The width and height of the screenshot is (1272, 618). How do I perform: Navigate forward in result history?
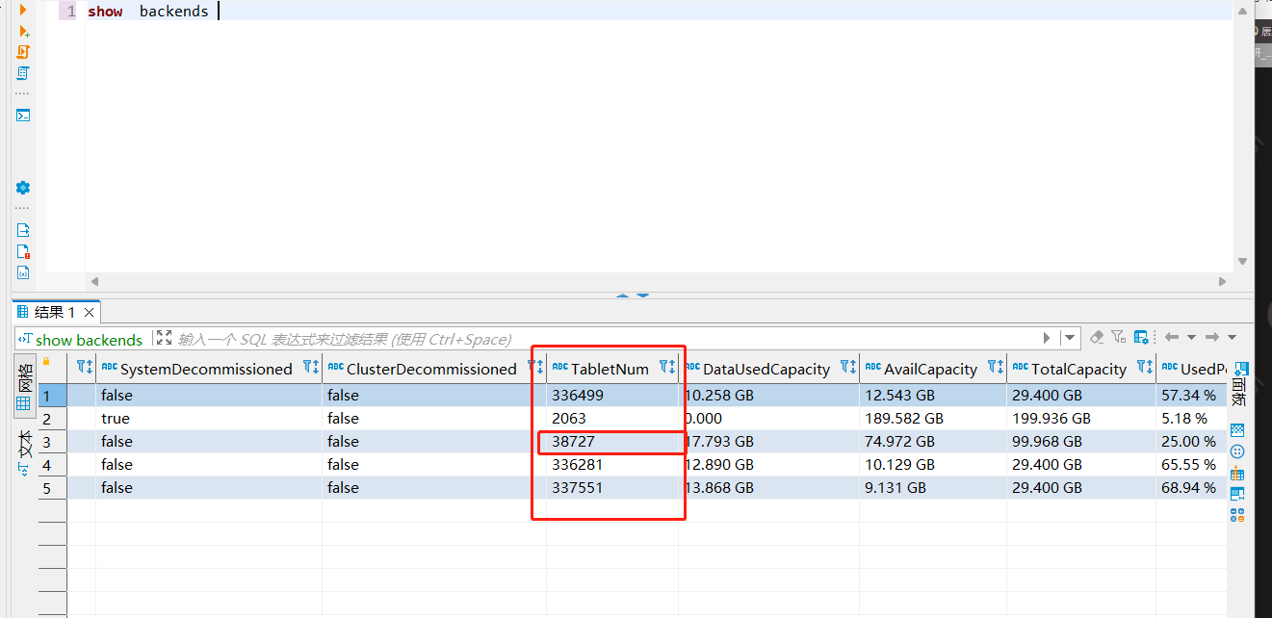point(1212,337)
